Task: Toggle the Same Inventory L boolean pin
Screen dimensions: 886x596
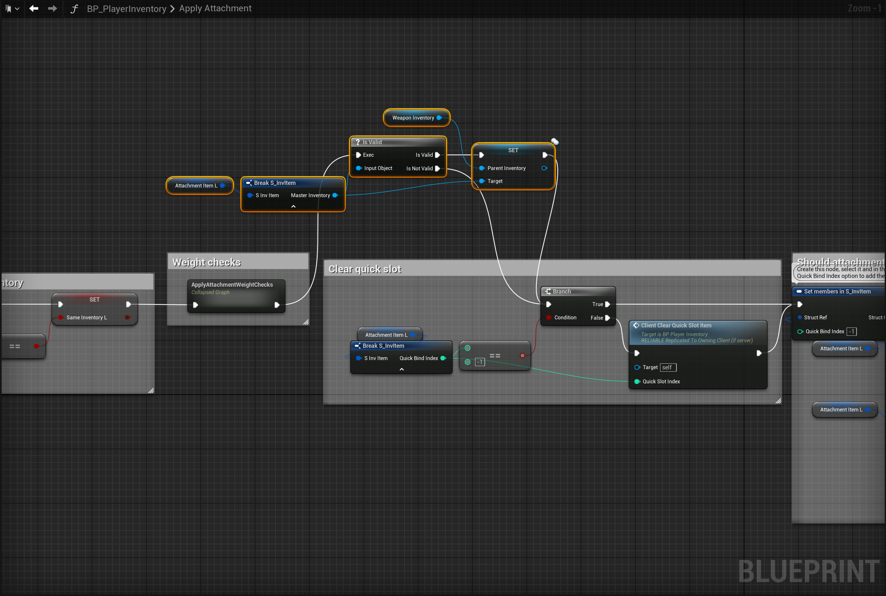Action: tap(61, 317)
